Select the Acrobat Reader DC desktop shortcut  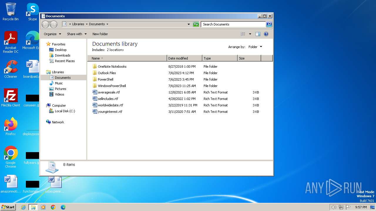click(x=11, y=42)
